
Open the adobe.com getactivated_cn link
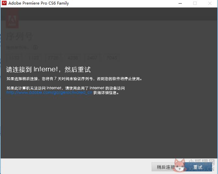tap(49, 93)
